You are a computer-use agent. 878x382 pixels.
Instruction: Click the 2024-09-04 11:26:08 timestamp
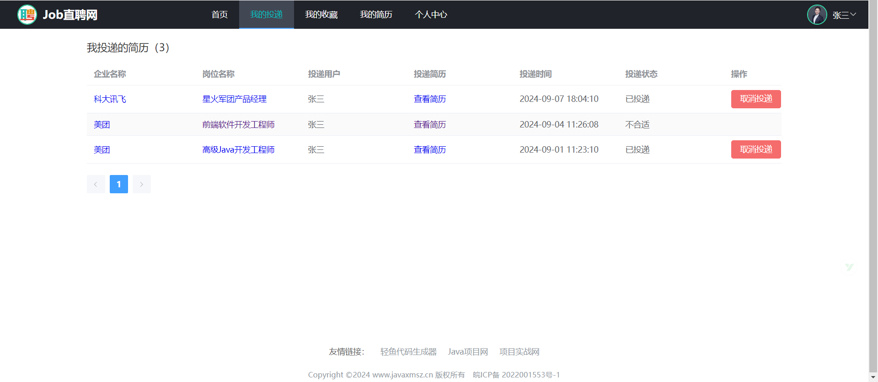pos(559,125)
